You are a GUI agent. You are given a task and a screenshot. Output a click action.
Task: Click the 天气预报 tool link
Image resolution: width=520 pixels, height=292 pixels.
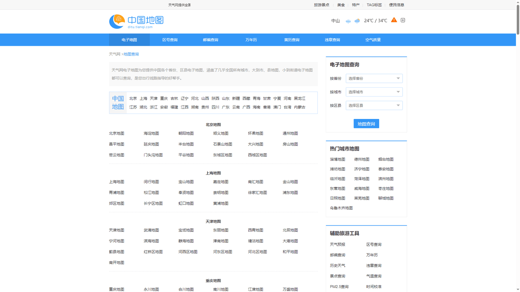pos(338,244)
